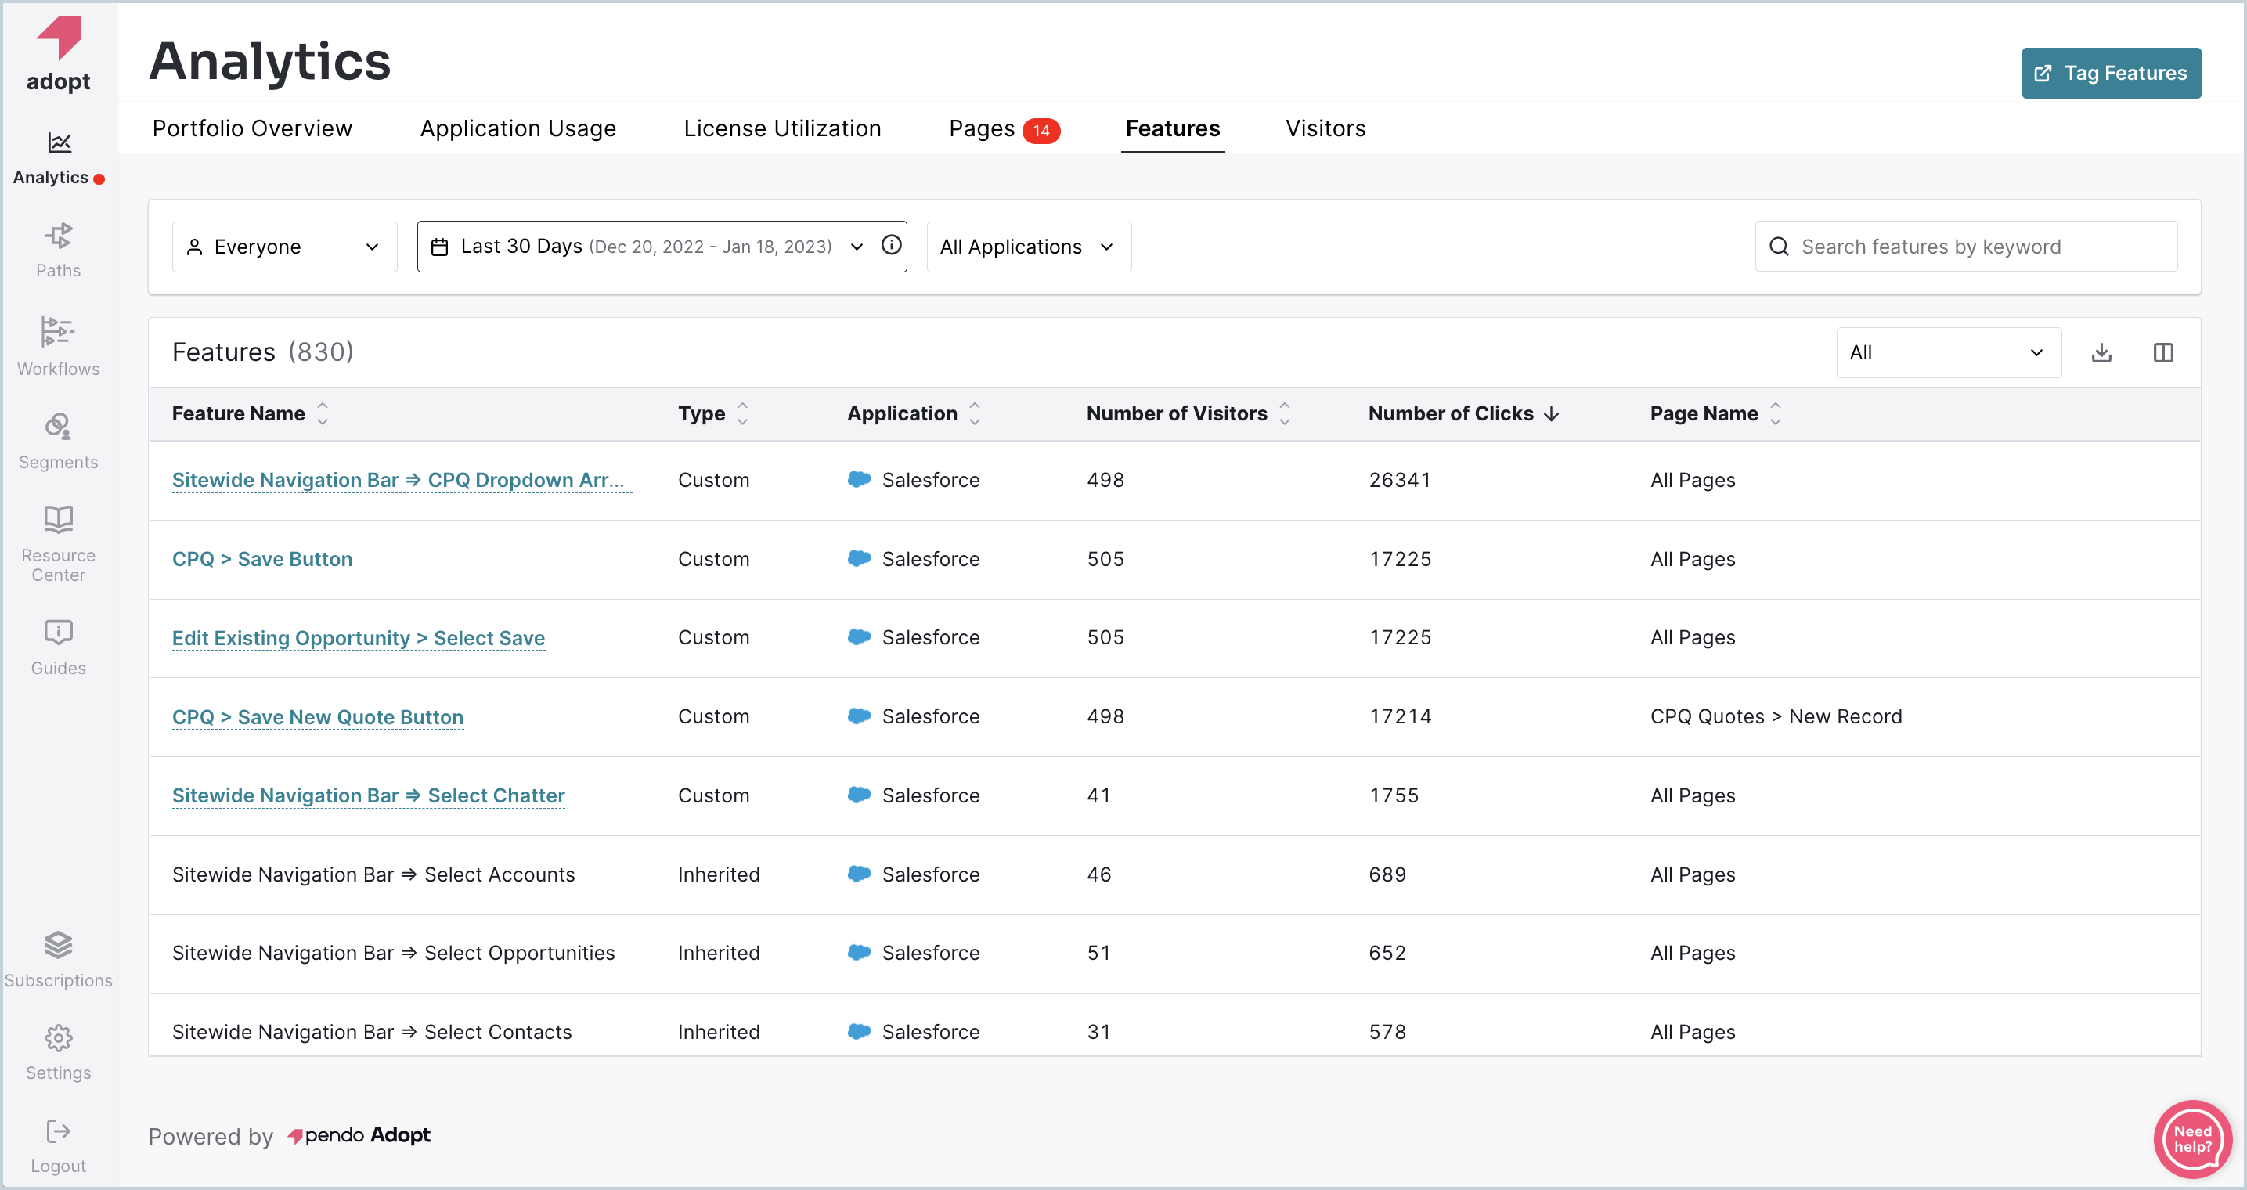Click the download CSV icon above the table
Image resolution: width=2247 pixels, height=1190 pixels.
pos(2101,352)
